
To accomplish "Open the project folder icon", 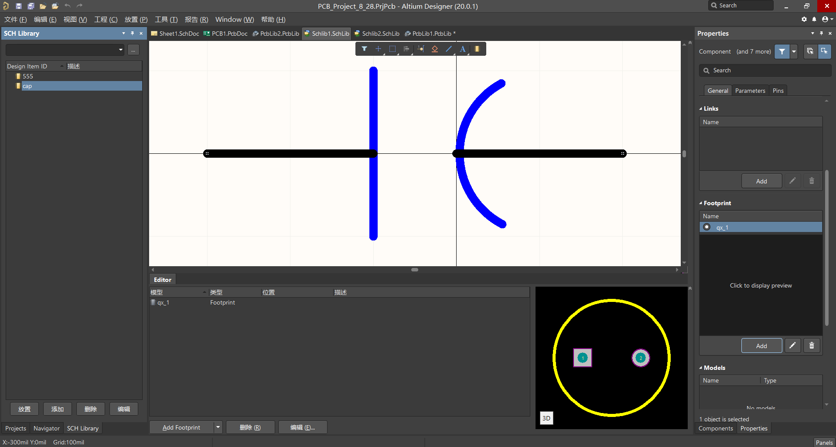I will (55, 6).
